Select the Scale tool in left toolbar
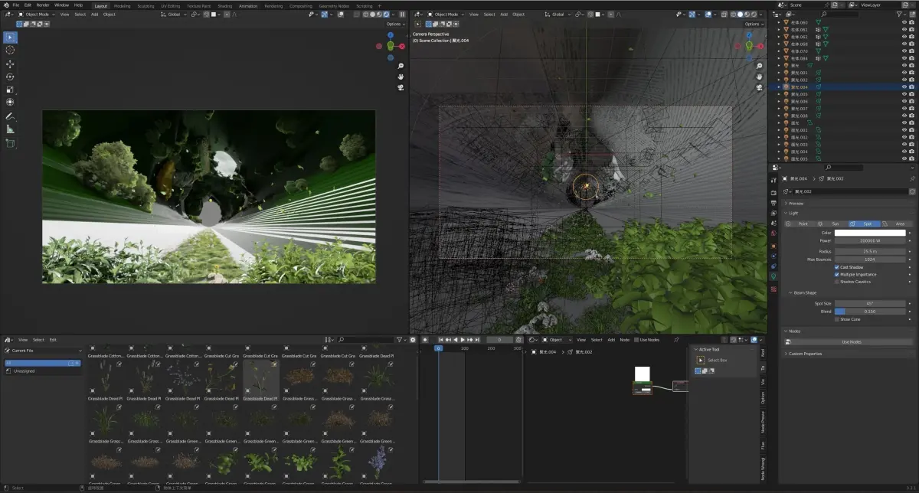Viewport: 919px width, 493px height. coord(10,90)
